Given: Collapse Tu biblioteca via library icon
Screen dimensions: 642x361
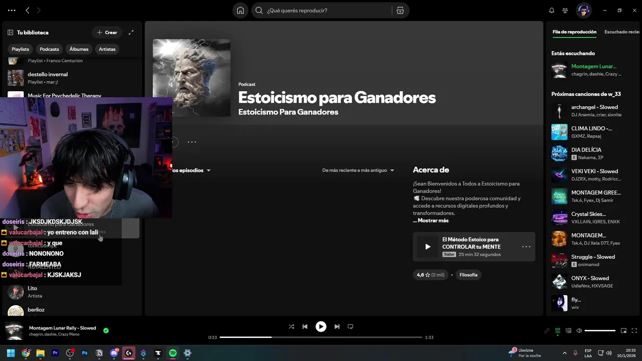Looking at the screenshot, I should point(10,33).
